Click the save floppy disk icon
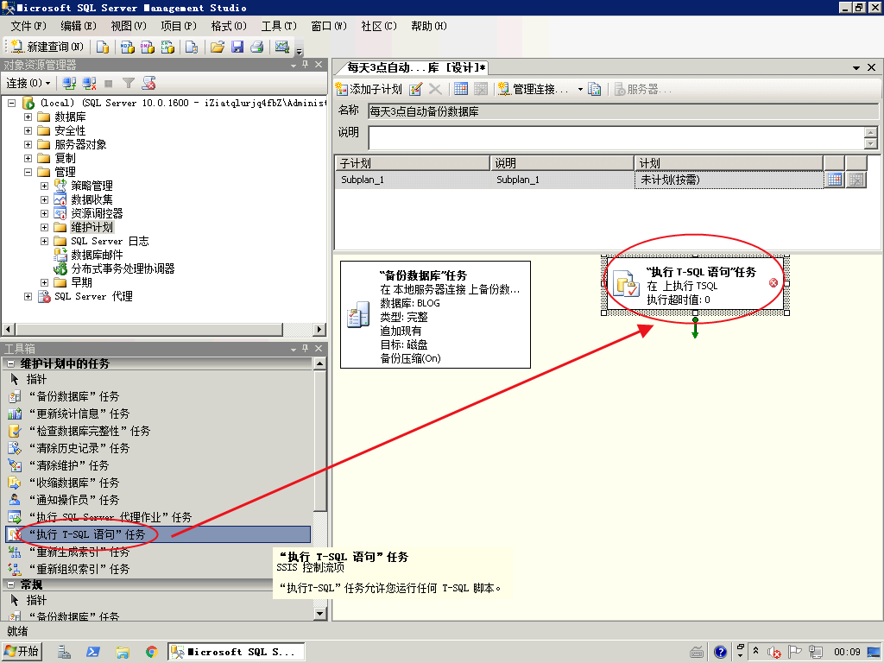Viewport: 884px width, 663px height. 237,47
